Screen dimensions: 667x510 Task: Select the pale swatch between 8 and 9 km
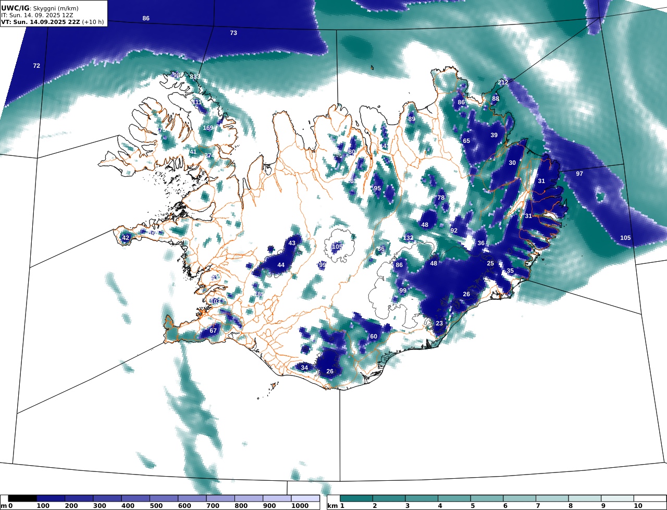(x=585, y=499)
